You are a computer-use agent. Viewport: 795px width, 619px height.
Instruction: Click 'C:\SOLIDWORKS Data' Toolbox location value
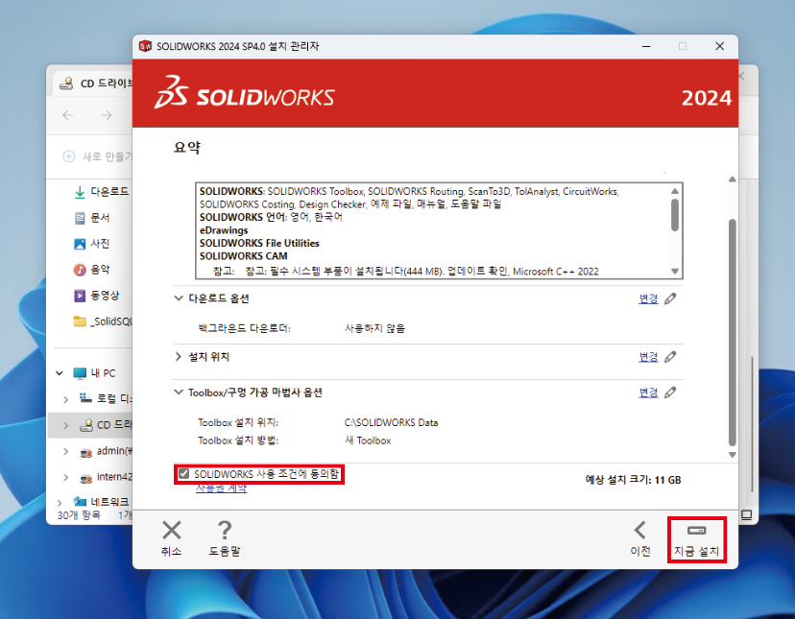click(x=391, y=423)
